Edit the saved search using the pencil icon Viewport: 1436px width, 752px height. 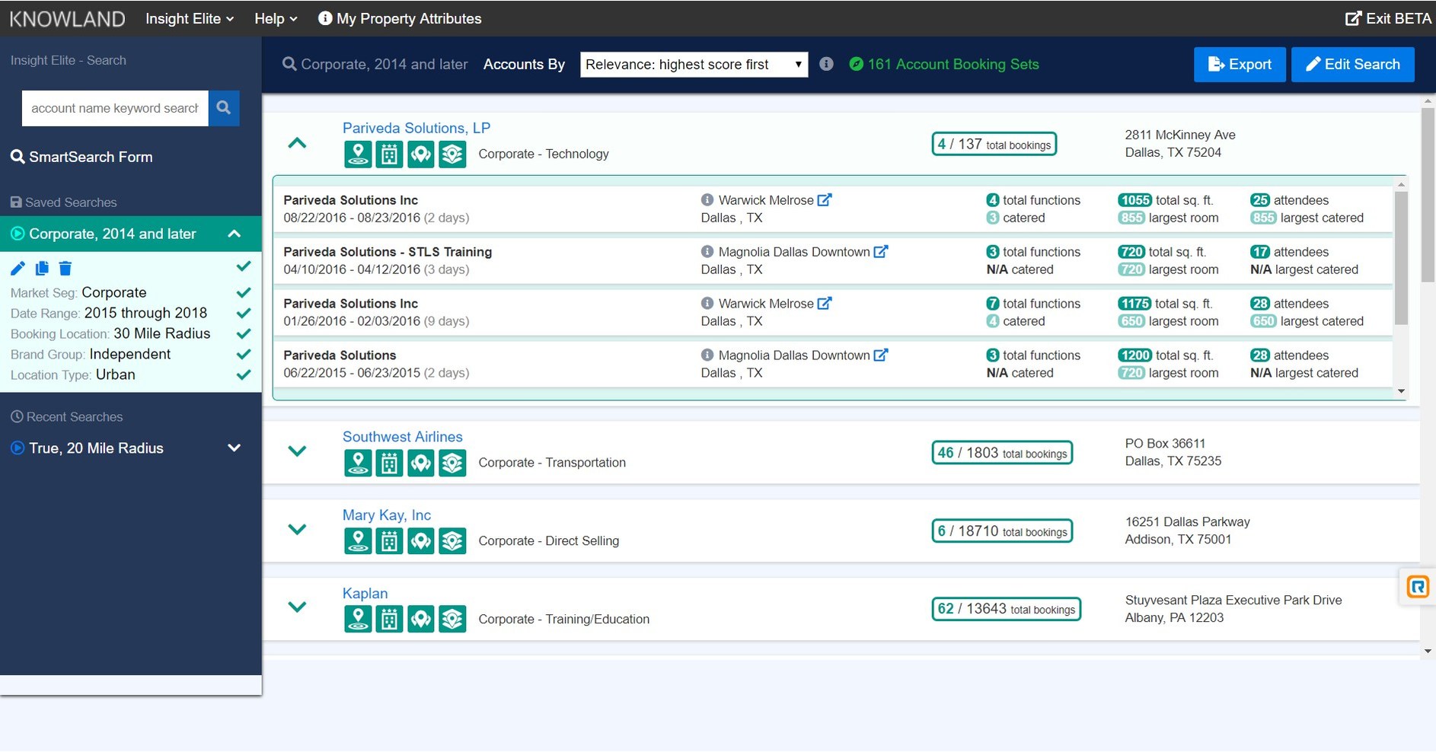(18, 268)
